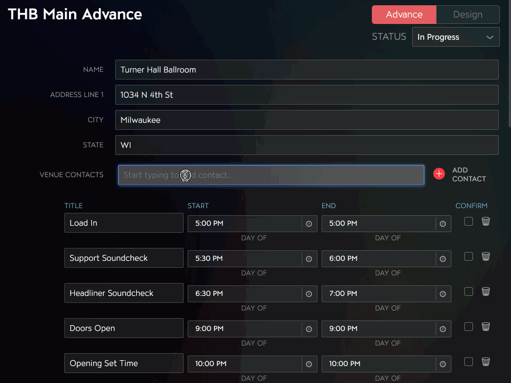Click DAY OF under Support Soundcheck end
This screenshot has height=383, width=511.
(388, 273)
